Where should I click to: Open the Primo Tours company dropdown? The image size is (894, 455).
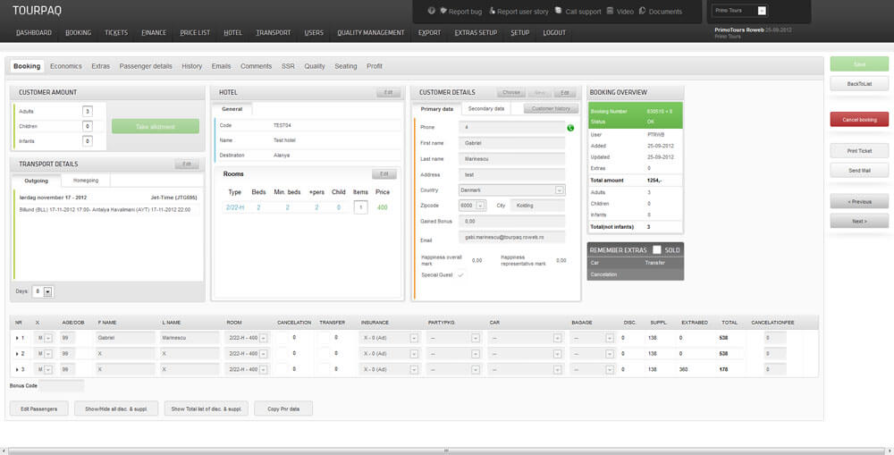click(x=762, y=10)
